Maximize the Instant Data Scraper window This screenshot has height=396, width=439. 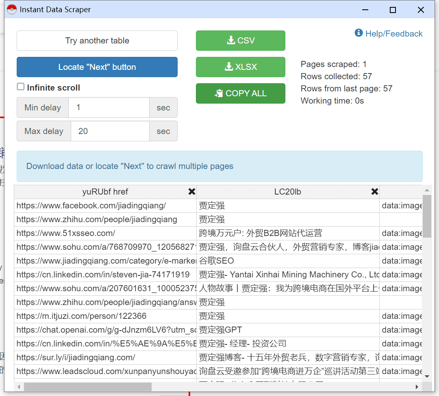point(393,10)
